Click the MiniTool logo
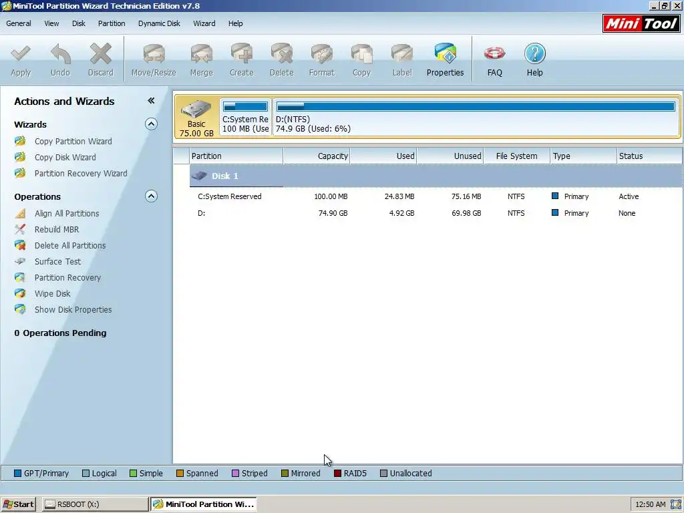 pyautogui.click(x=641, y=23)
